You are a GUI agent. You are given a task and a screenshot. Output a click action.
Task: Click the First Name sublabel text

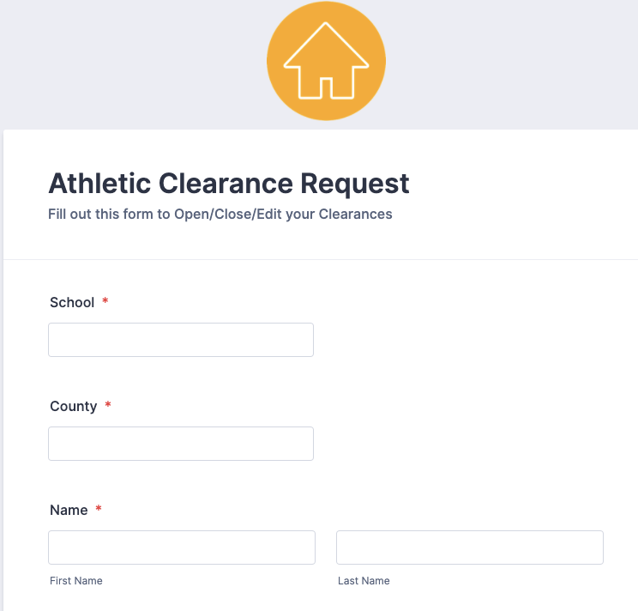pos(76,581)
